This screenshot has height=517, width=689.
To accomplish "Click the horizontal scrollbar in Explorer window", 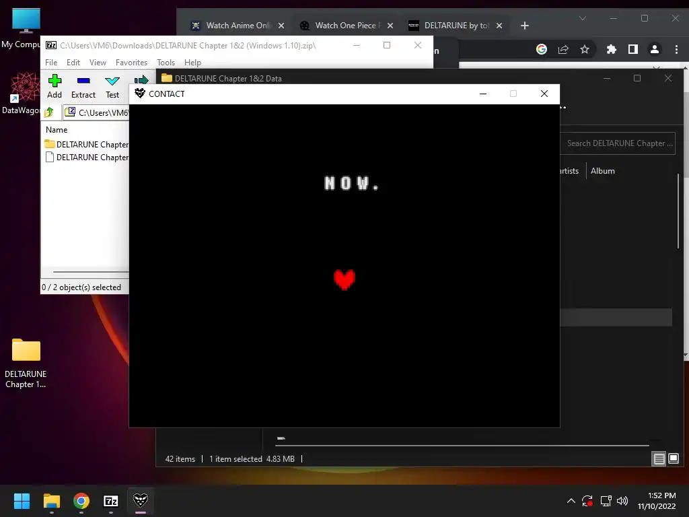I will click(463, 446).
